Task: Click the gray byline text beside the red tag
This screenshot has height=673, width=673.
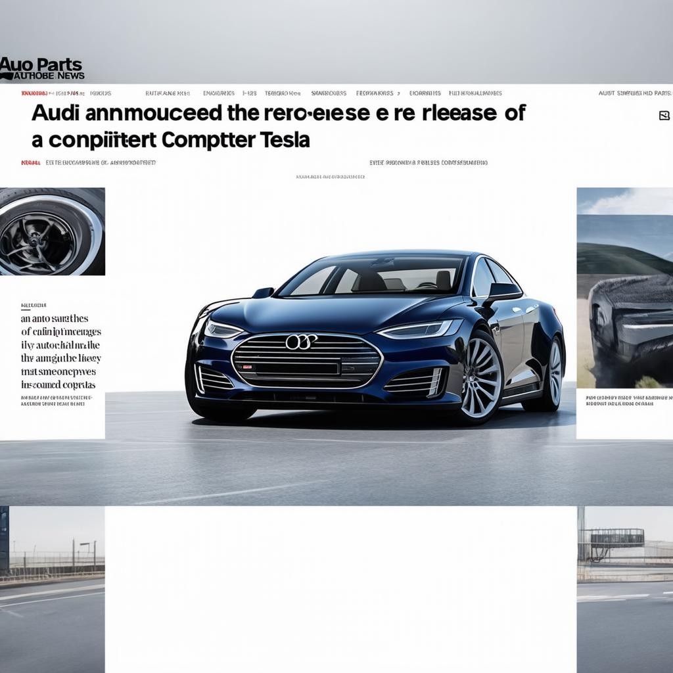Action: click(x=101, y=162)
